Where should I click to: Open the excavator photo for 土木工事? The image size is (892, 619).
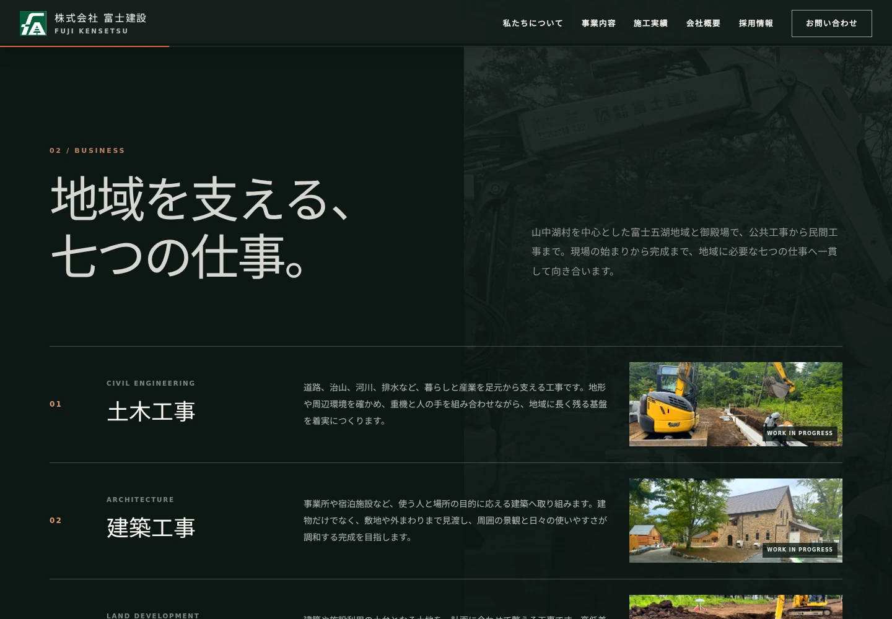point(736,404)
